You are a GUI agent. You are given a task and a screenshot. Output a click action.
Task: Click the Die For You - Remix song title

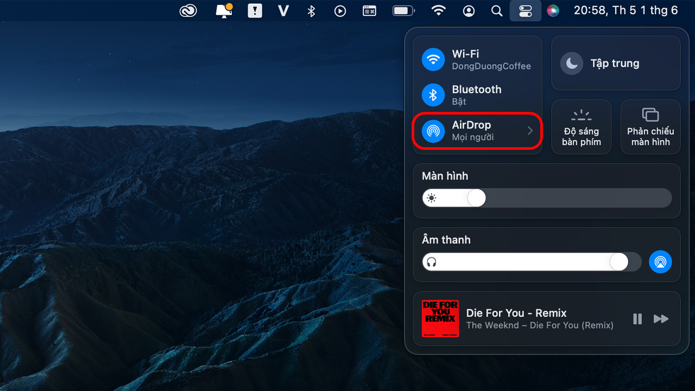(x=516, y=313)
